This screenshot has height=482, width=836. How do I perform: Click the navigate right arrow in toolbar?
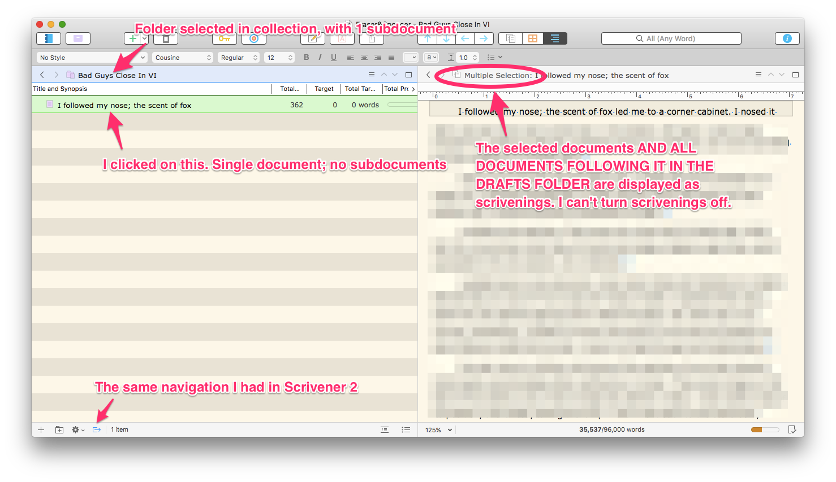click(x=484, y=38)
